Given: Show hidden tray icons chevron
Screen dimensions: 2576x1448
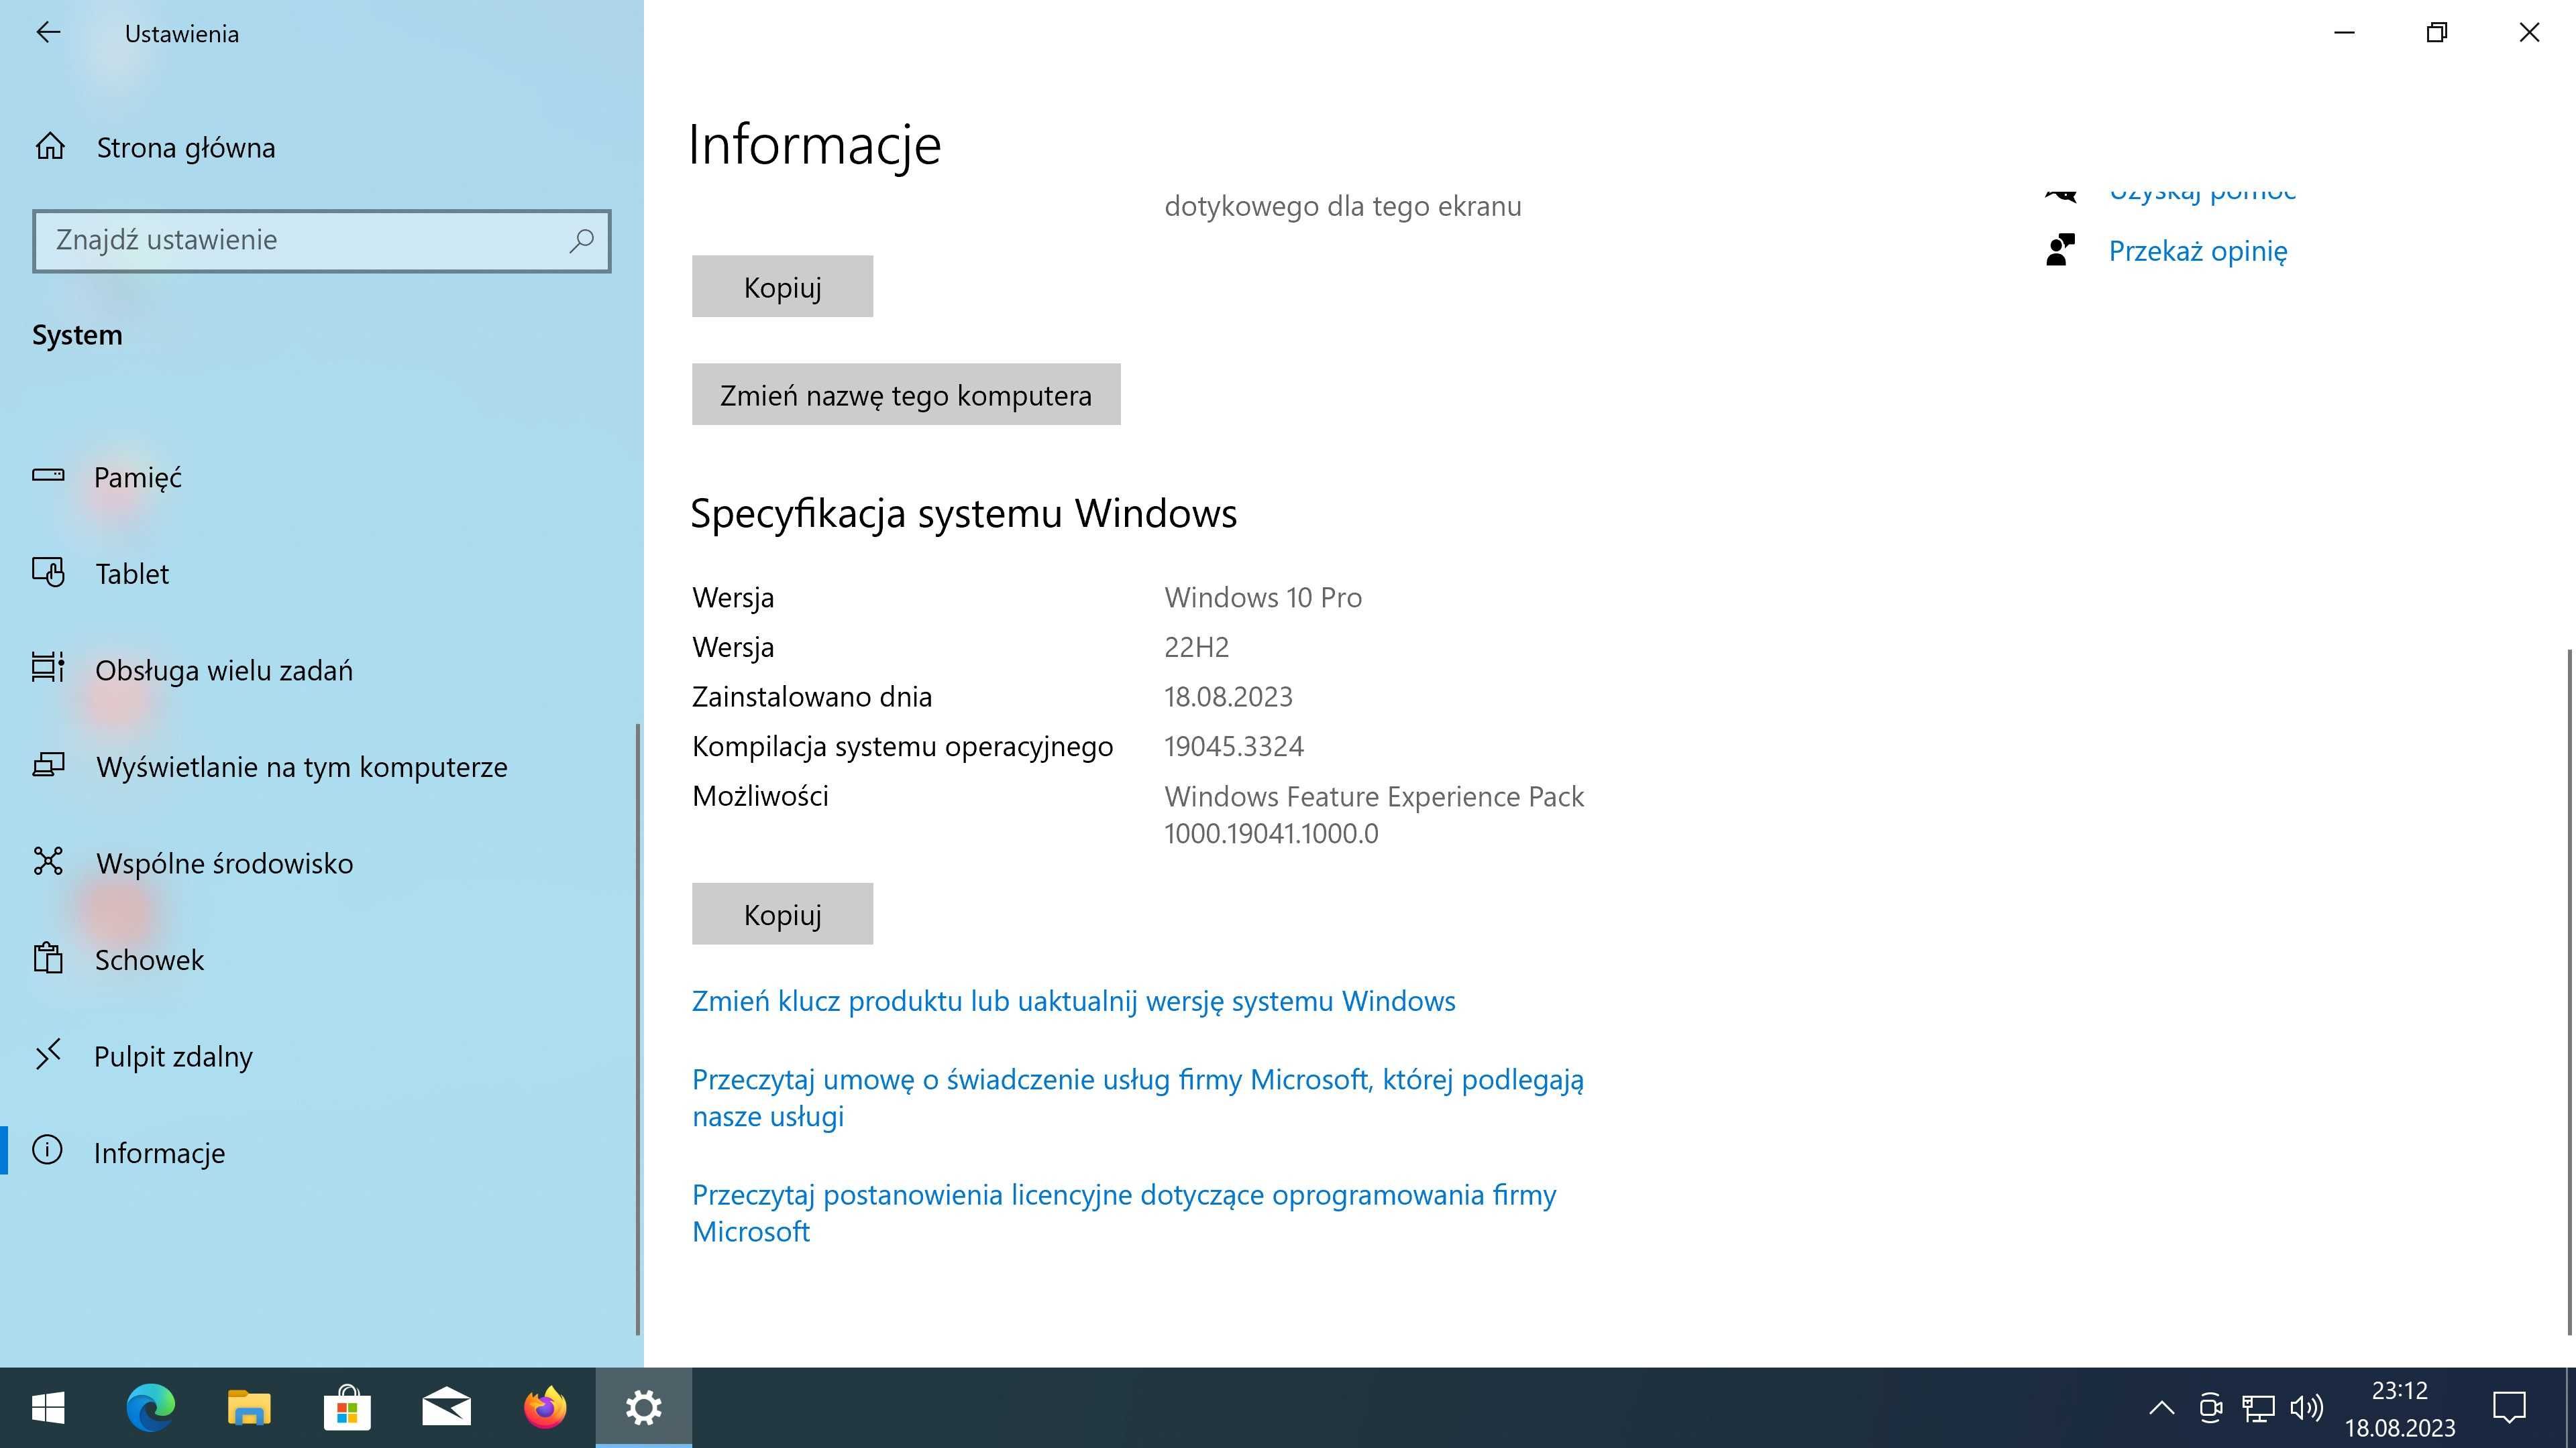Looking at the screenshot, I should (x=2161, y=1408).
